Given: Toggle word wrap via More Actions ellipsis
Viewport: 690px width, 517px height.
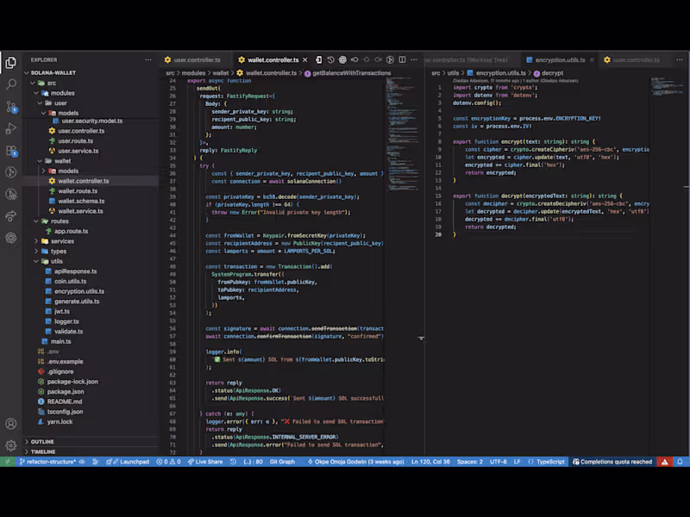Looking at the screenshot, I should click(x=413, y=59).
